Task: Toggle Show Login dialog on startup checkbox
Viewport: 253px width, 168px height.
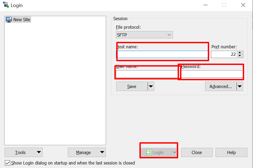Action: click(x=8, y=163)
